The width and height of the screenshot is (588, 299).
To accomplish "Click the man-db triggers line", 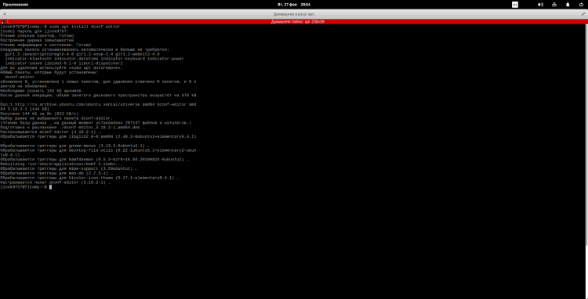I will click(x=56, y=173).
